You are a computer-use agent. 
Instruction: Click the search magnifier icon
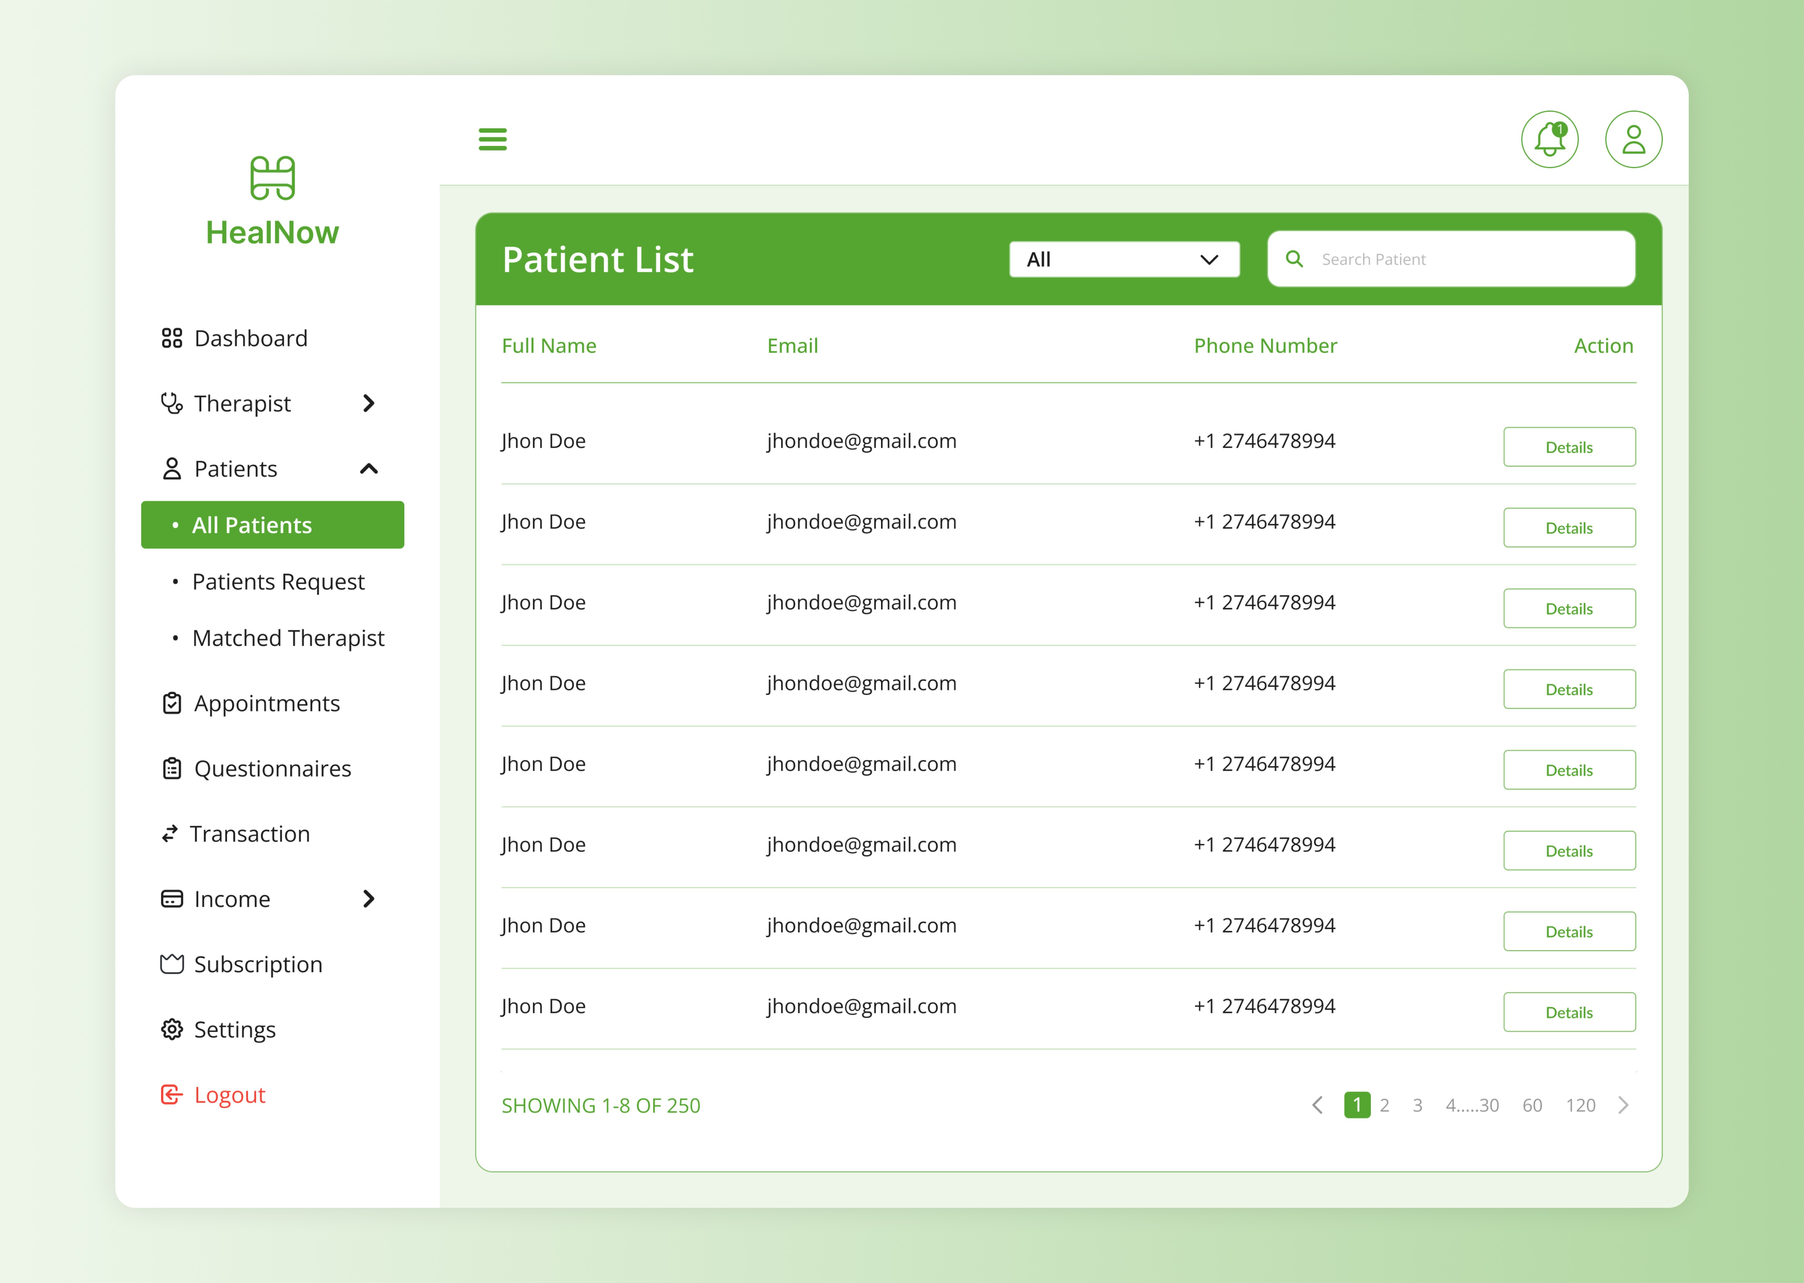pos(1294,259)
